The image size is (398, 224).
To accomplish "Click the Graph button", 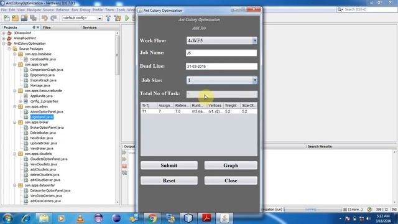I will (231, 166).
